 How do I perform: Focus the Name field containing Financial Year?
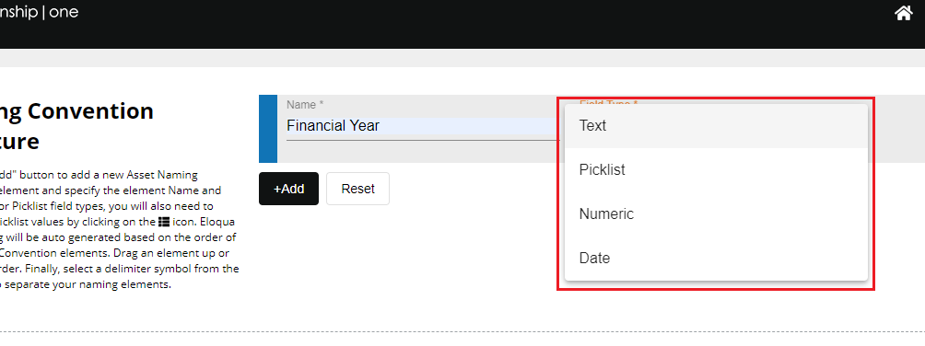(422, 125)
